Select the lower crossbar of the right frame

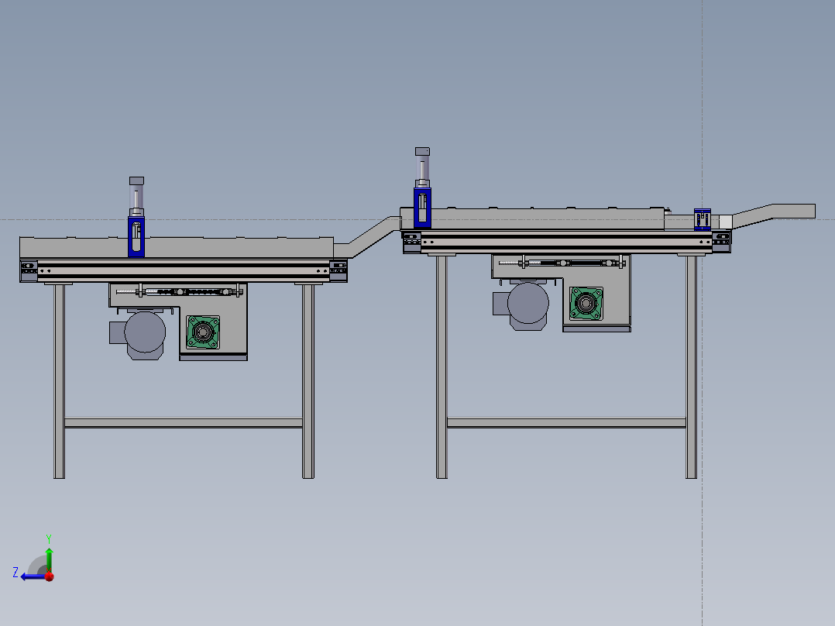coord(567,423)
